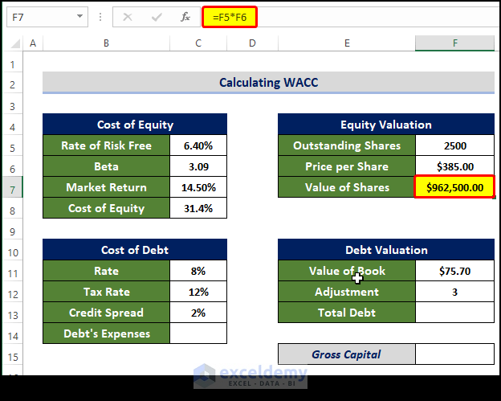Select the 3.09 beta value cell

click(x=198, y=166)
